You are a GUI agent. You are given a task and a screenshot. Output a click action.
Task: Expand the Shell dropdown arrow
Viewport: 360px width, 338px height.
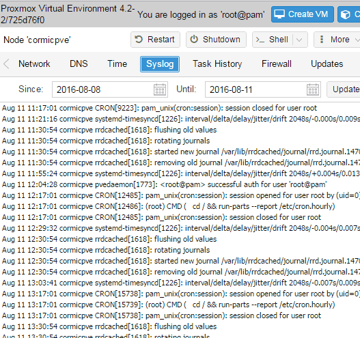299,40
